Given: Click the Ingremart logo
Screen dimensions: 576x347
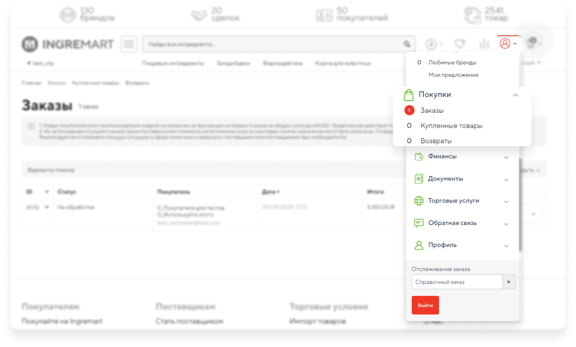Looking at the screenshot, I should [67, 44].
